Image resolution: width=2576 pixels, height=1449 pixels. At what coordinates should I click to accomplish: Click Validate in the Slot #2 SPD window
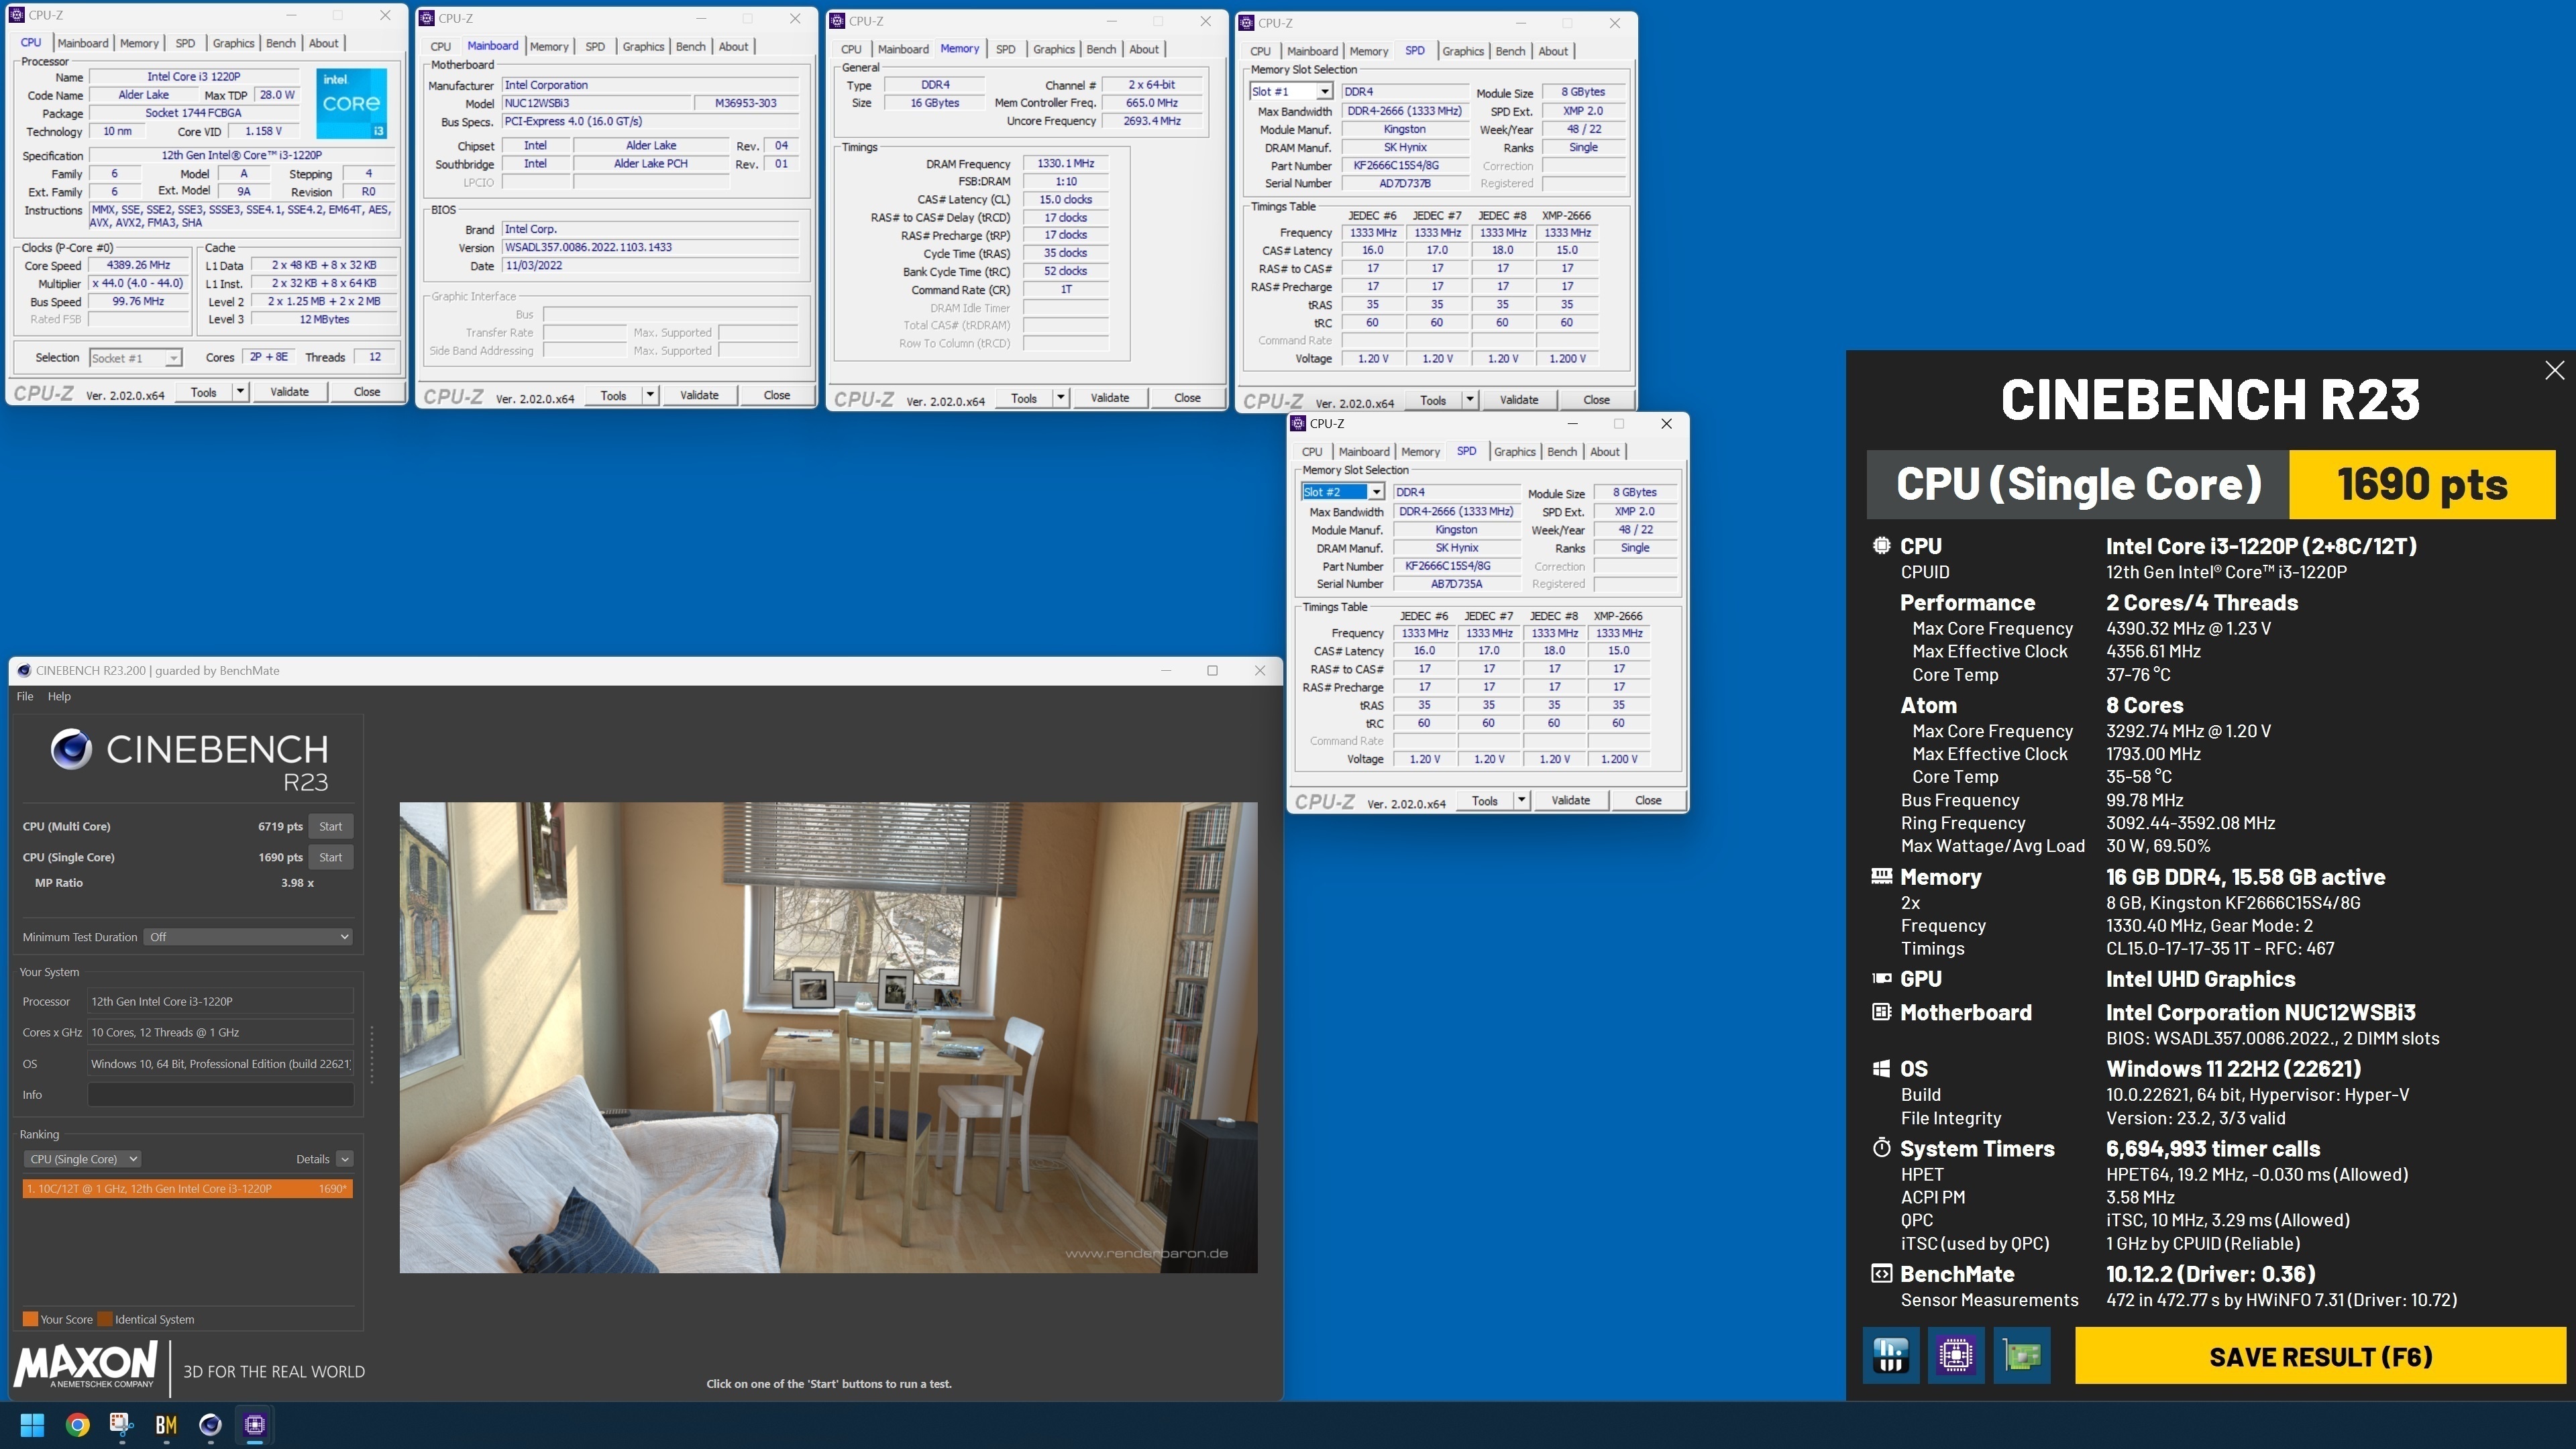point(1570,801)
